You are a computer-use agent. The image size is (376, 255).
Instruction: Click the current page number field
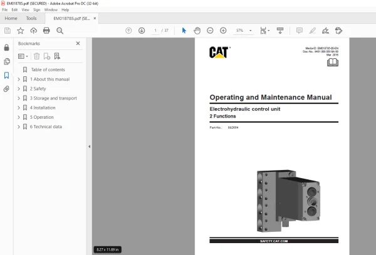pos(155,31)
